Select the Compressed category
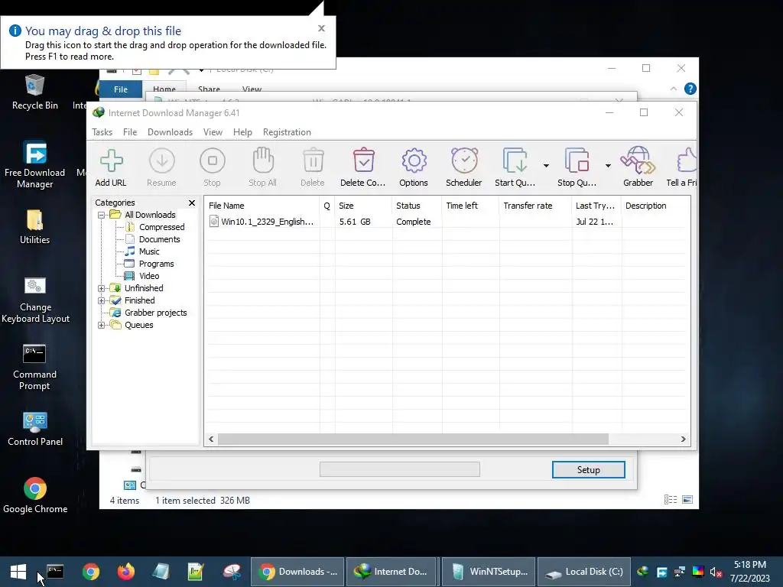 pos(162,227)
